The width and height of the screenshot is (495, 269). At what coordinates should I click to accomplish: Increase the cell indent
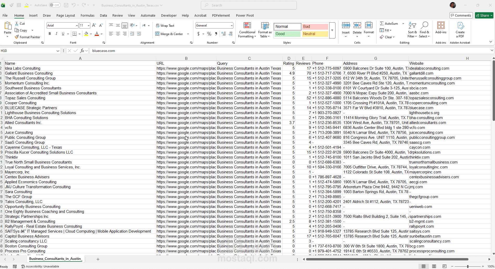[x=139, y=34]
